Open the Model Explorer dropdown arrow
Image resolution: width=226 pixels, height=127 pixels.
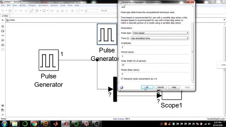pyautogui.click(x=47, y=11)
